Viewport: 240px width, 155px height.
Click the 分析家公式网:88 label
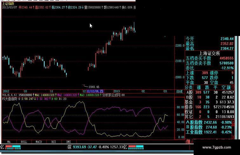pos(113,95)
